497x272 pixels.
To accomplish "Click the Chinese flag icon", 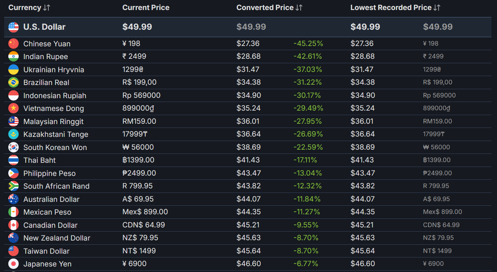I will point(13,44).
